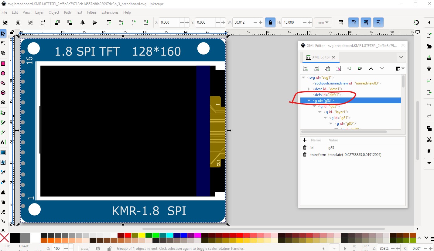Delete the selected XML node
The width and height of the screenshot is (434, 251).
tap(338, 68)
